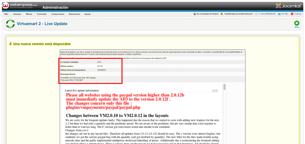Click the 'No Conectados al frontend' users icon

point(195,14)
